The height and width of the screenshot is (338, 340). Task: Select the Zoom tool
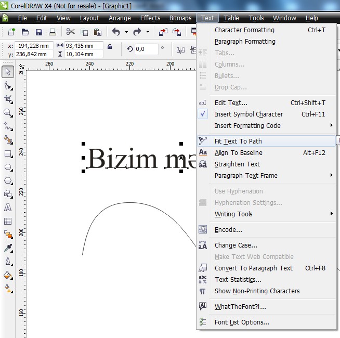8,113
